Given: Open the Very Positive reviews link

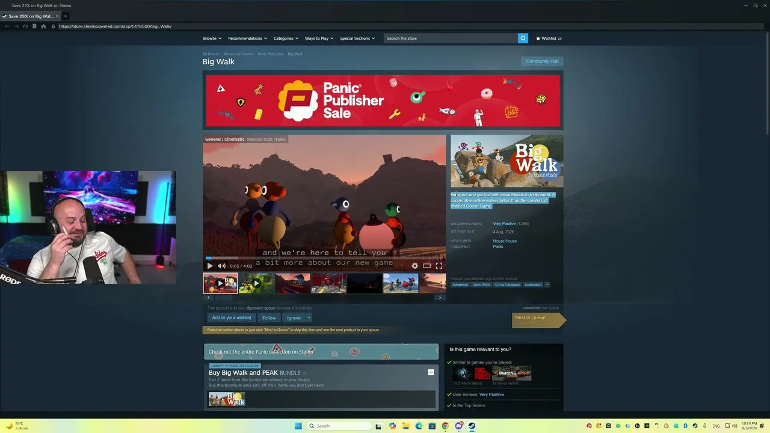Looking at the screenshot, I should pos(504,224).
